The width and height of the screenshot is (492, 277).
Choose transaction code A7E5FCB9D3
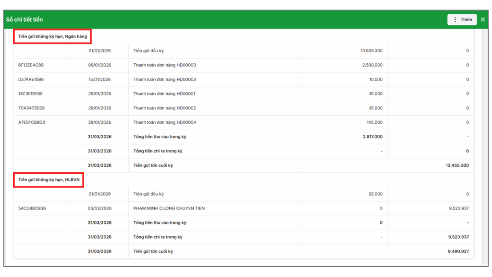click(x=31, y=123)
